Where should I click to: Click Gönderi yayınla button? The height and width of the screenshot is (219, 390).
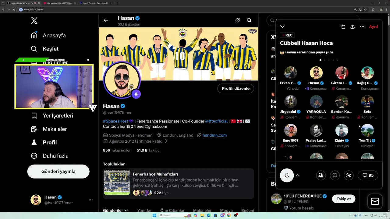58,171
